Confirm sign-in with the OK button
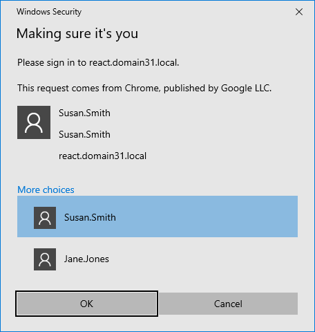Image resolution: width=315 pixels, height=332 pixels. (86, 304)
